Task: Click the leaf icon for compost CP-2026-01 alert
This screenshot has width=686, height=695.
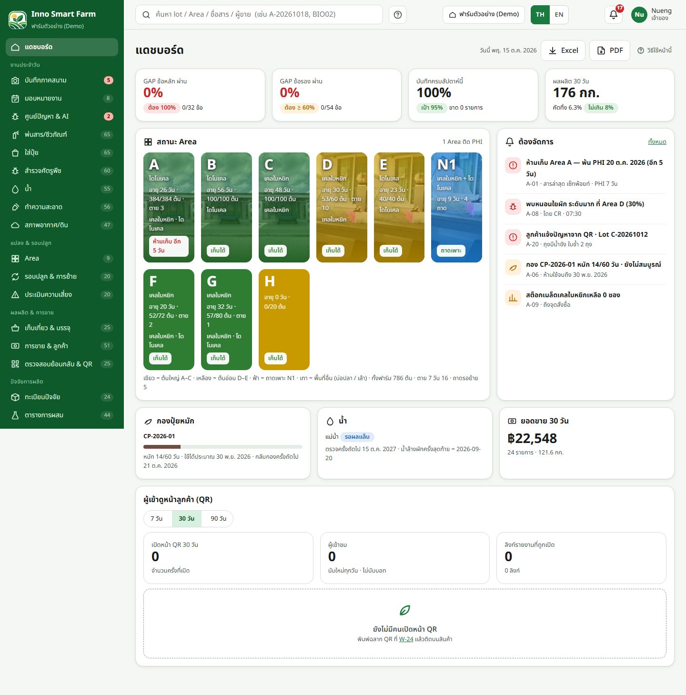Action: click(x=513, y=268)
